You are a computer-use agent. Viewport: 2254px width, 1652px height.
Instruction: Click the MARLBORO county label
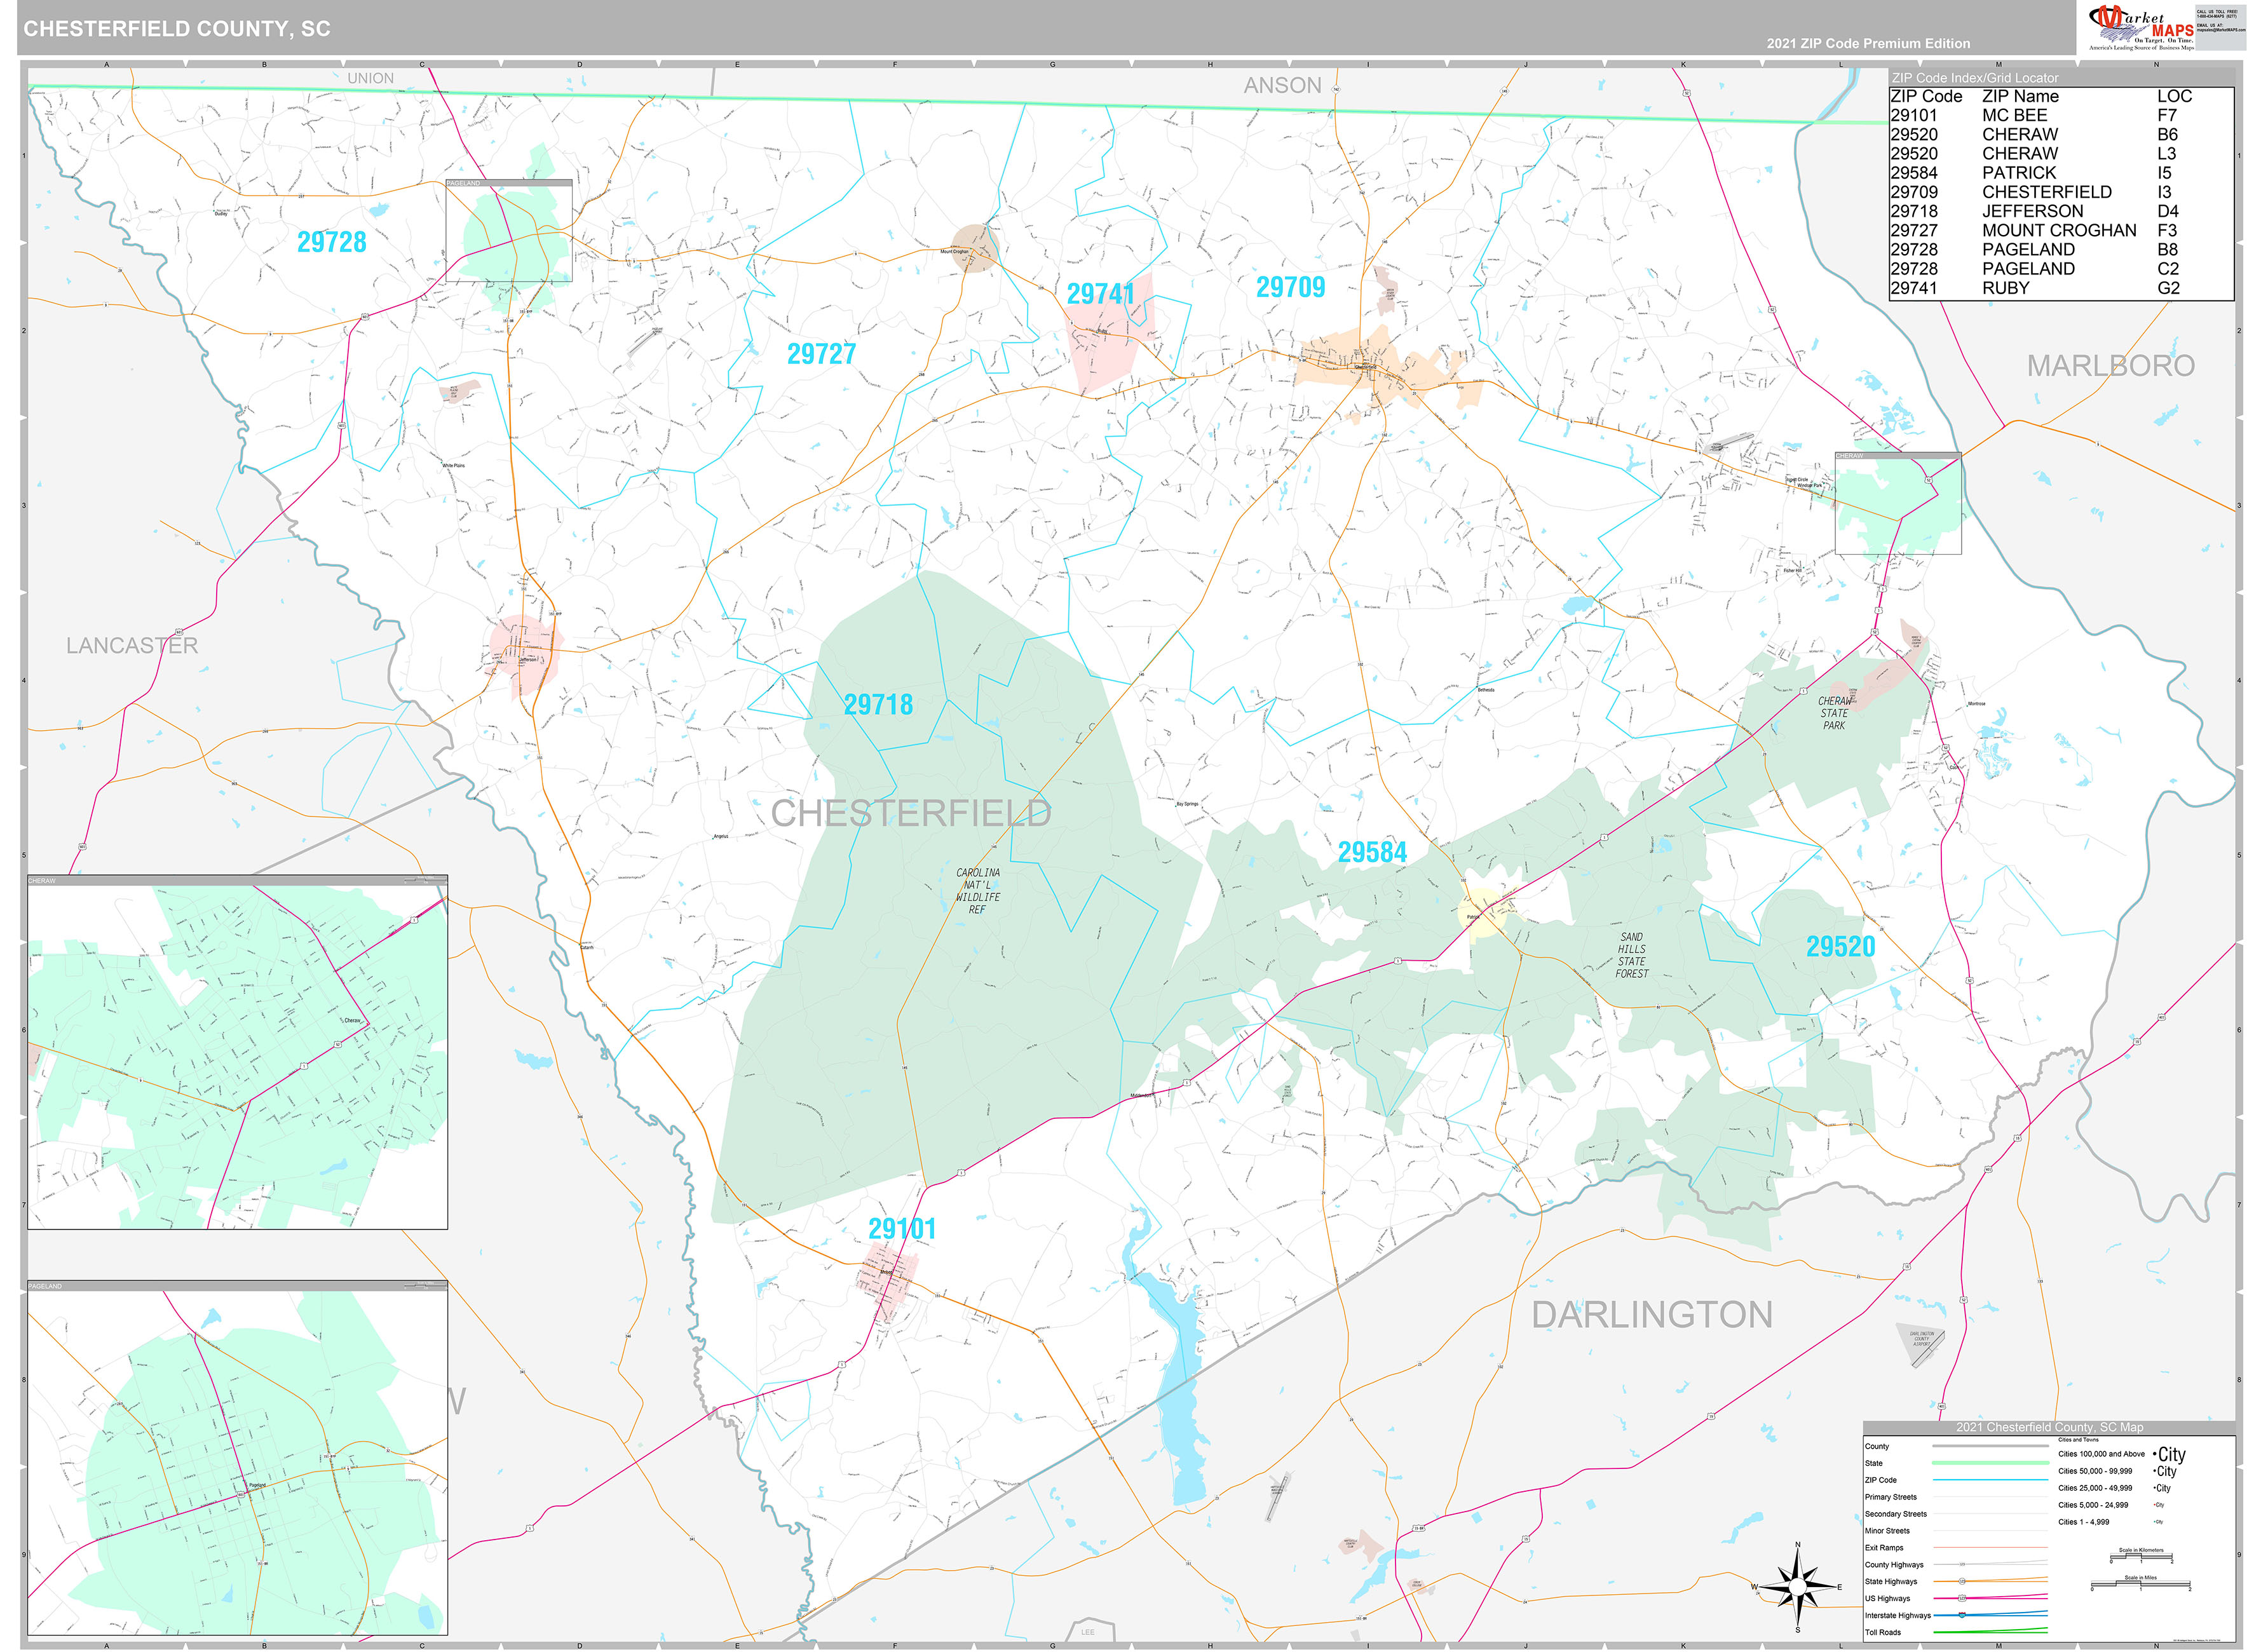pos(2110,366)
